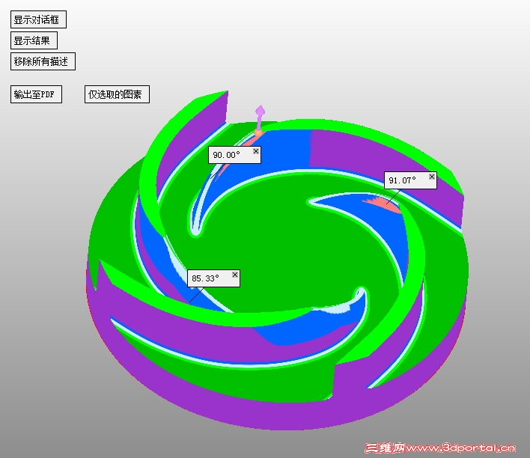Close the 90.00° angle label
530x458 pixels.
256,151
